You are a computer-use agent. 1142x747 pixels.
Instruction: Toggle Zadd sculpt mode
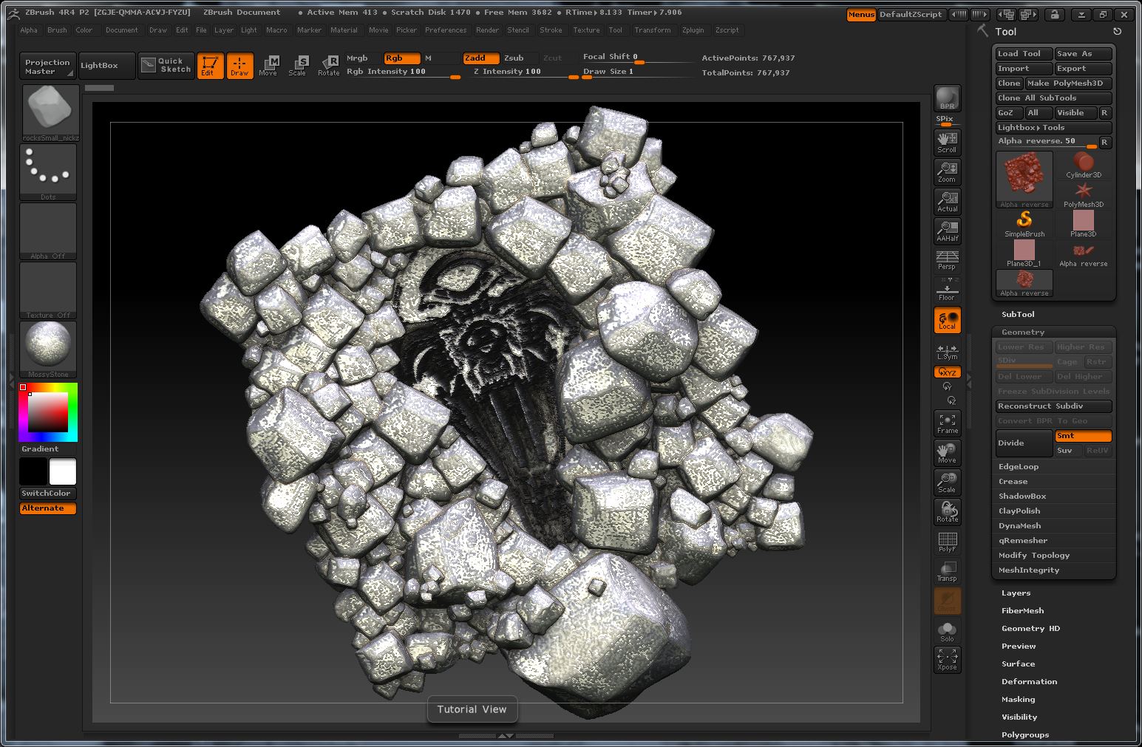point(481,58)
